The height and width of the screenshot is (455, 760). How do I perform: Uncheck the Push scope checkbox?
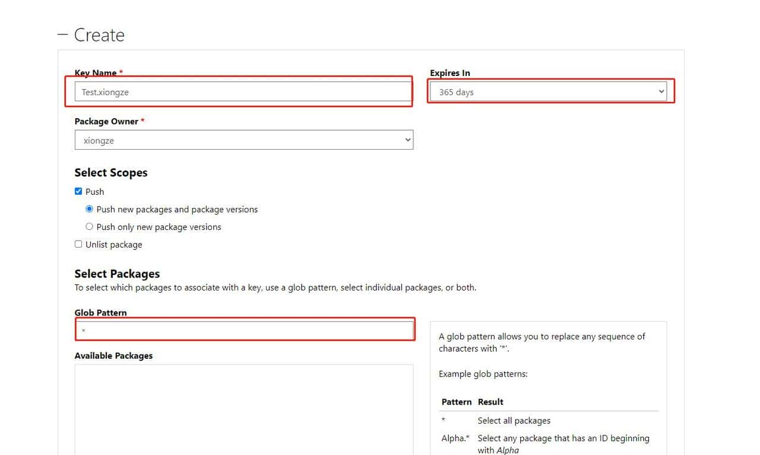(78, 191)
